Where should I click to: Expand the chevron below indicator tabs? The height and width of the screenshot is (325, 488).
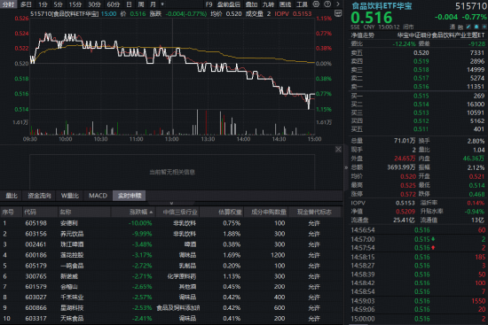(171, 203)
